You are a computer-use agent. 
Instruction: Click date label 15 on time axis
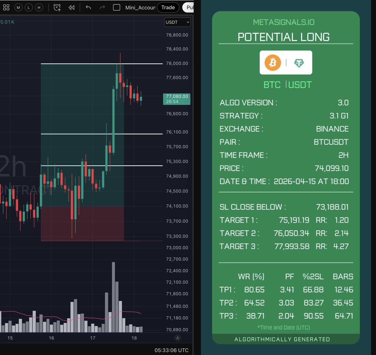(10, 338)
